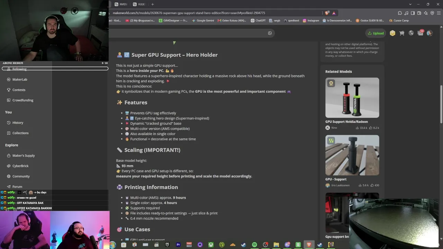Open Brave Leo AI sparkle icon
The width and height of the screenshot is (443, 249).
coord(425,13)
